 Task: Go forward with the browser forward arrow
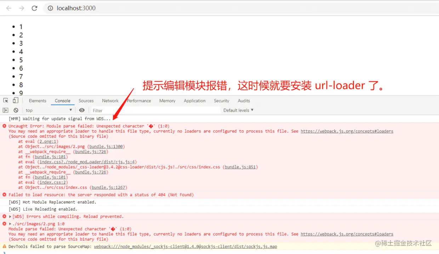tap(22, 8)
